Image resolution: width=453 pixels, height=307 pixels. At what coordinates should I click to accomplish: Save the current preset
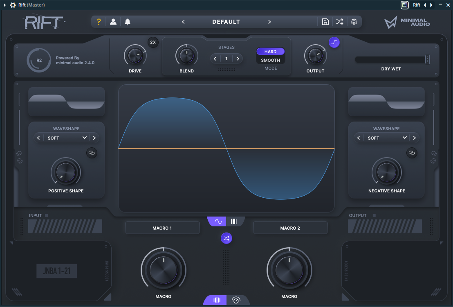click(325, 22)
